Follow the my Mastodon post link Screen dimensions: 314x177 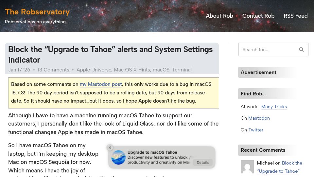(x=101, y=84)
